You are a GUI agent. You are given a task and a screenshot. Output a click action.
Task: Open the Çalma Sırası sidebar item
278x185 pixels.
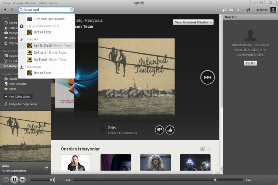11,38
